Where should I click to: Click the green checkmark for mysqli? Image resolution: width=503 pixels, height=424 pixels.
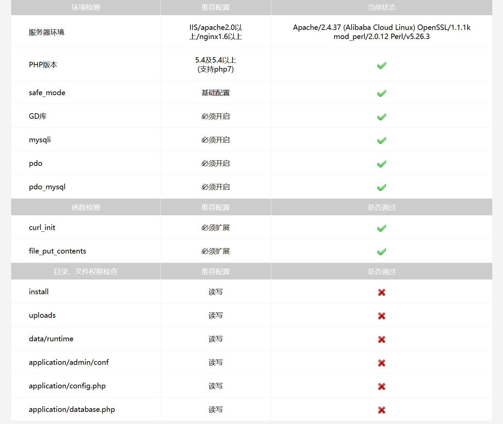point(382,140)
